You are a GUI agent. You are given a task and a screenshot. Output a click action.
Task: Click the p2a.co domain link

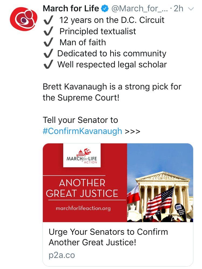(62, 255)
